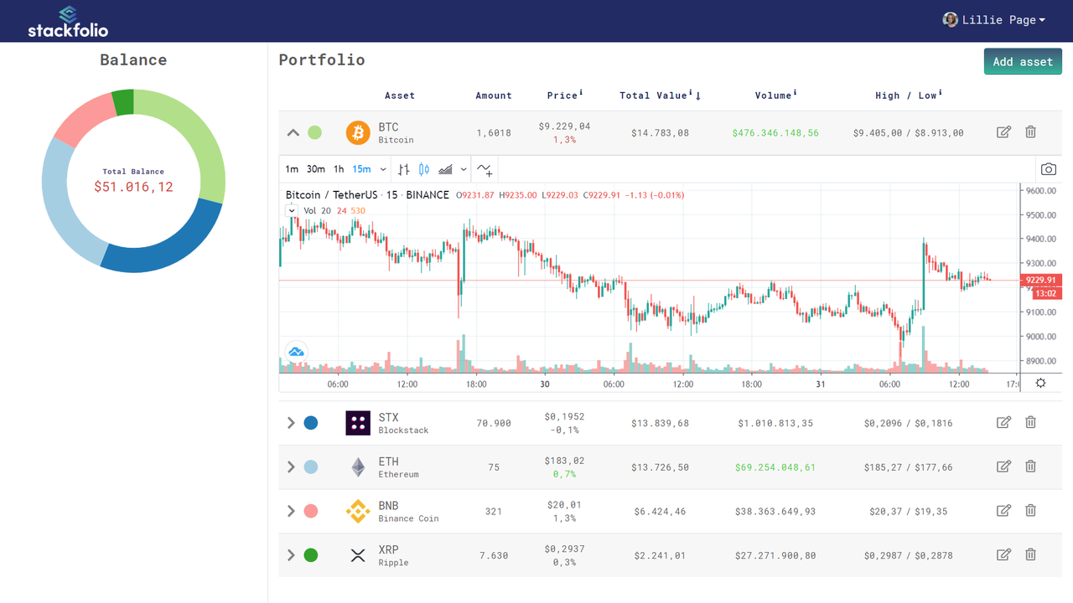1073x603 pixels.
Task: Click the pink donut chart segment
Action: point(90,119)
